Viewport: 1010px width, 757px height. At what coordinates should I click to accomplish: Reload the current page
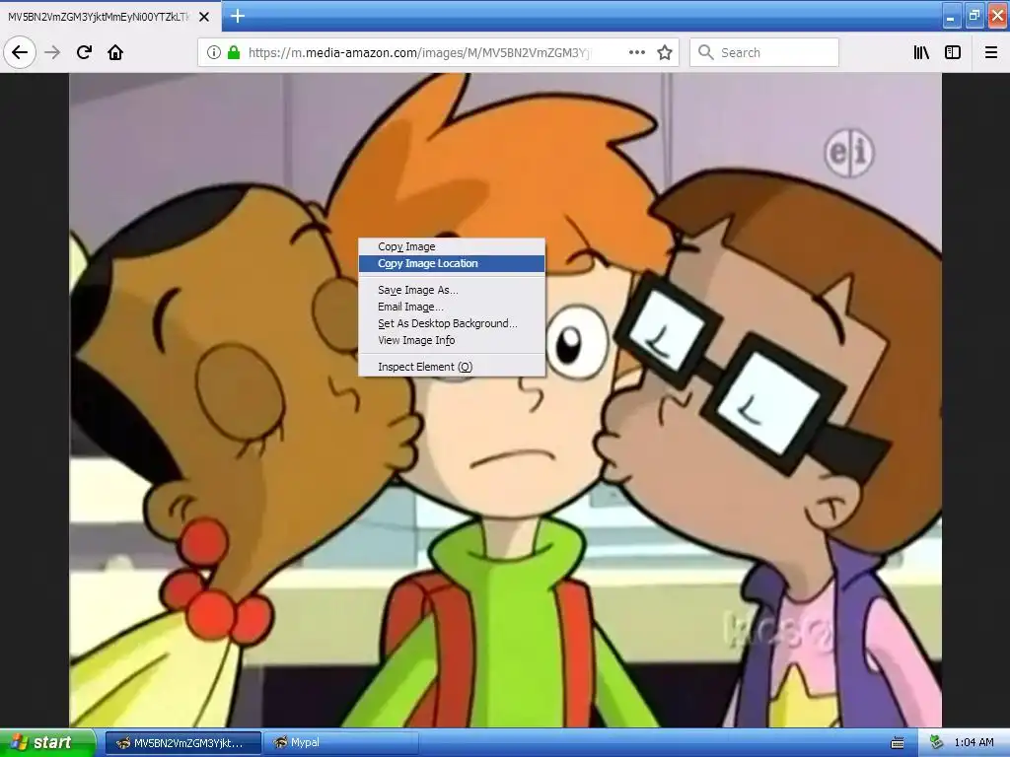point(84,52)
